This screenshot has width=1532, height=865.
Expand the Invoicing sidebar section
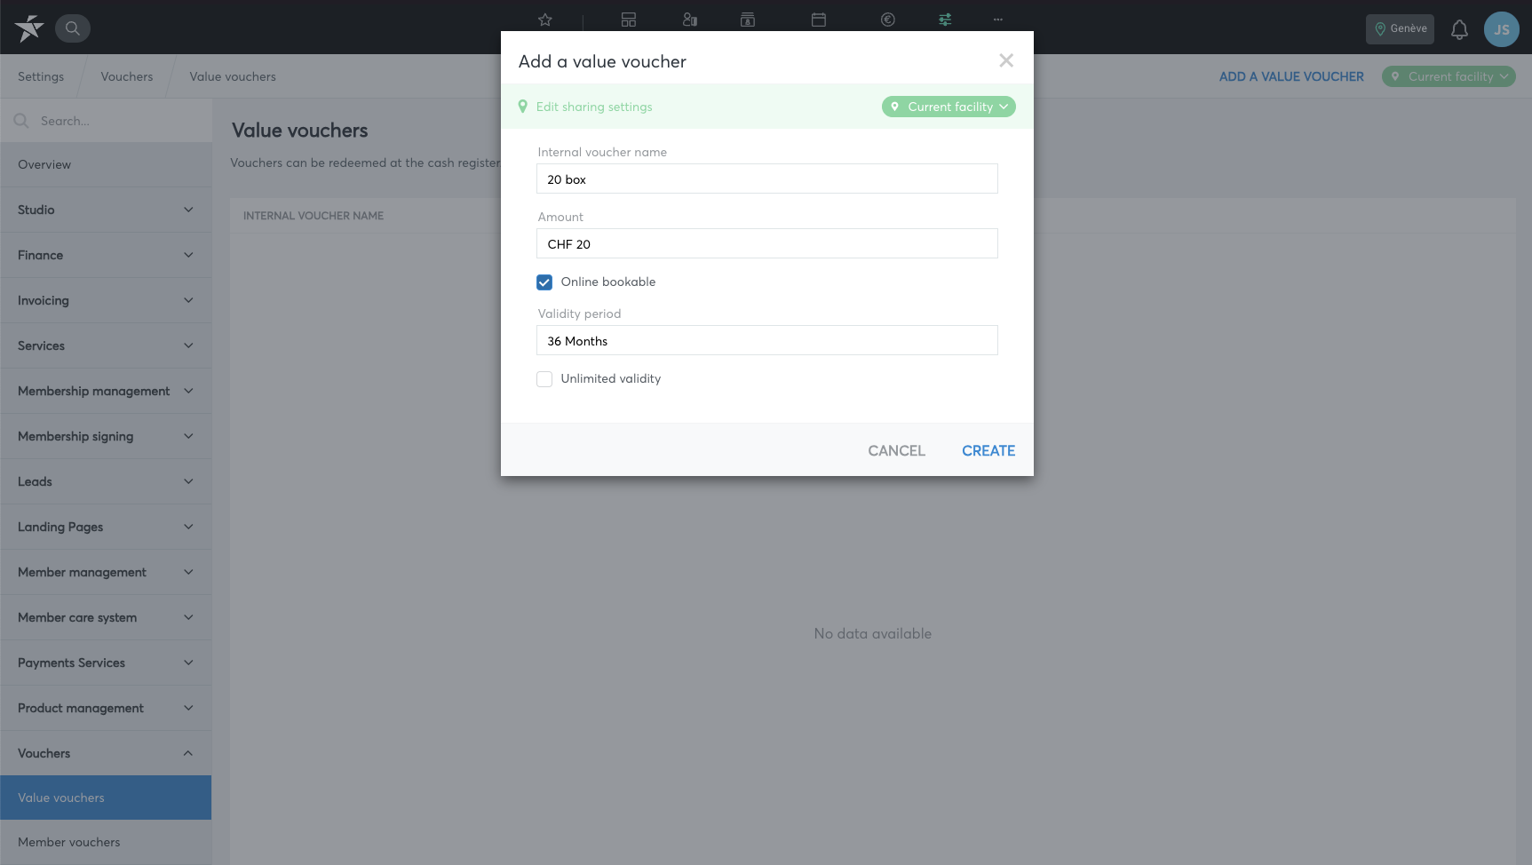coord(106,300)
